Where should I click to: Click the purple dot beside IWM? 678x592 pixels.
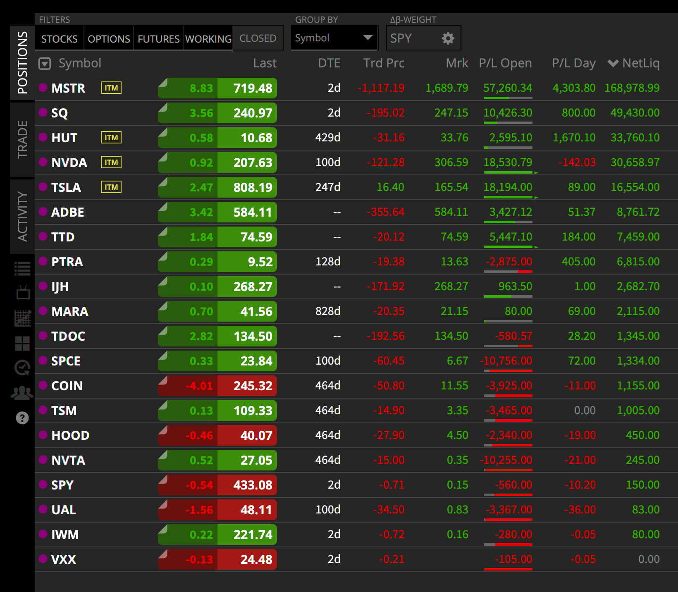pos(43,534)
